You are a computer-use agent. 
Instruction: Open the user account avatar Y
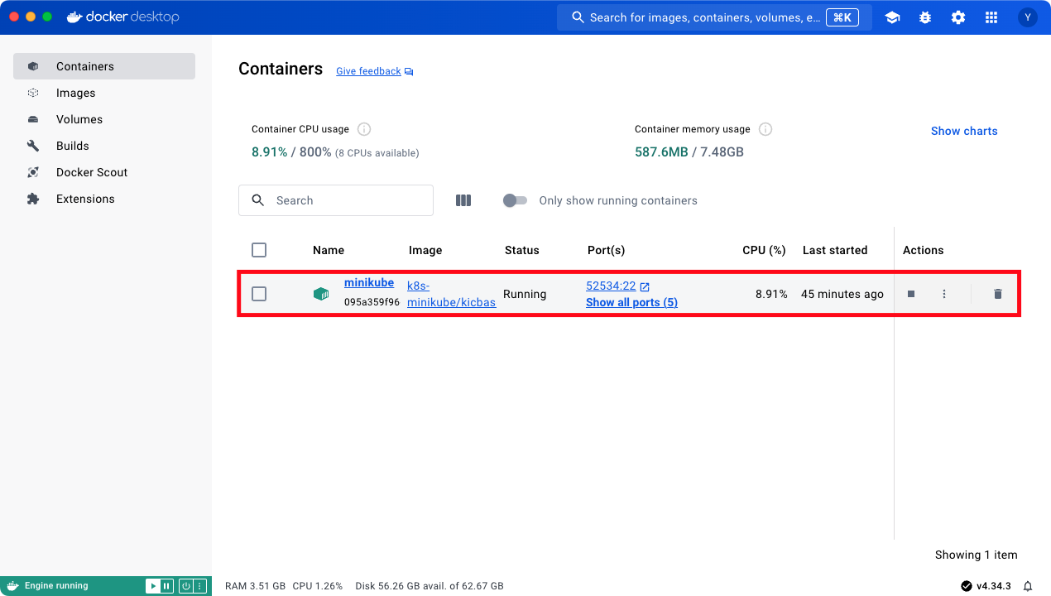point(1028,17)
